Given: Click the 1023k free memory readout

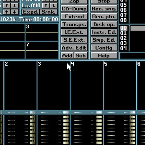Looking at the screenshot, I should tap(8, 19).
